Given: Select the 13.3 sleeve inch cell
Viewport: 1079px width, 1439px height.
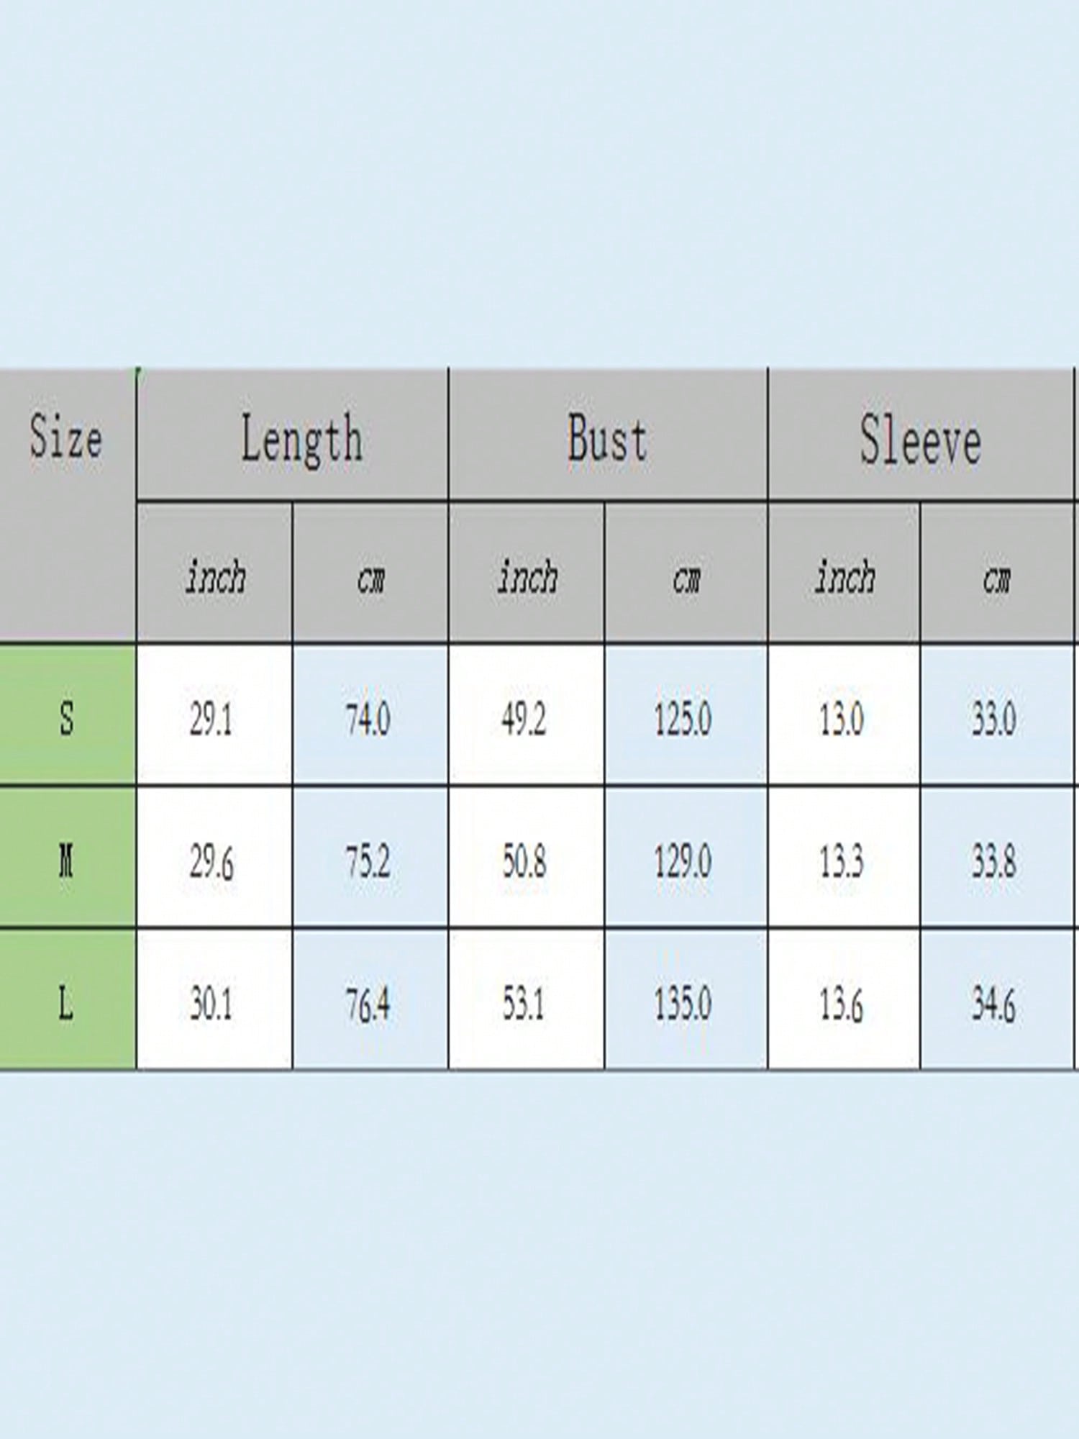Looking at the screenshot, I should tap(841, 861).
